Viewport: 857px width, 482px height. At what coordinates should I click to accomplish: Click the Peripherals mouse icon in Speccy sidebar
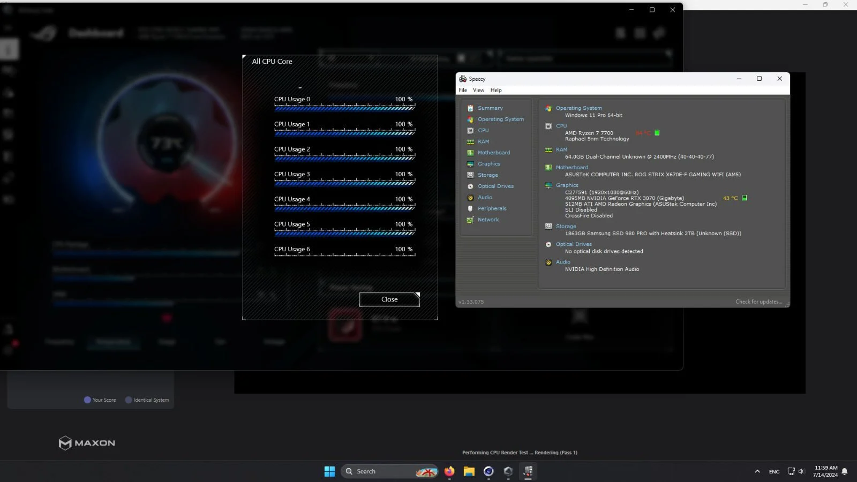click(x=470, y=208)
